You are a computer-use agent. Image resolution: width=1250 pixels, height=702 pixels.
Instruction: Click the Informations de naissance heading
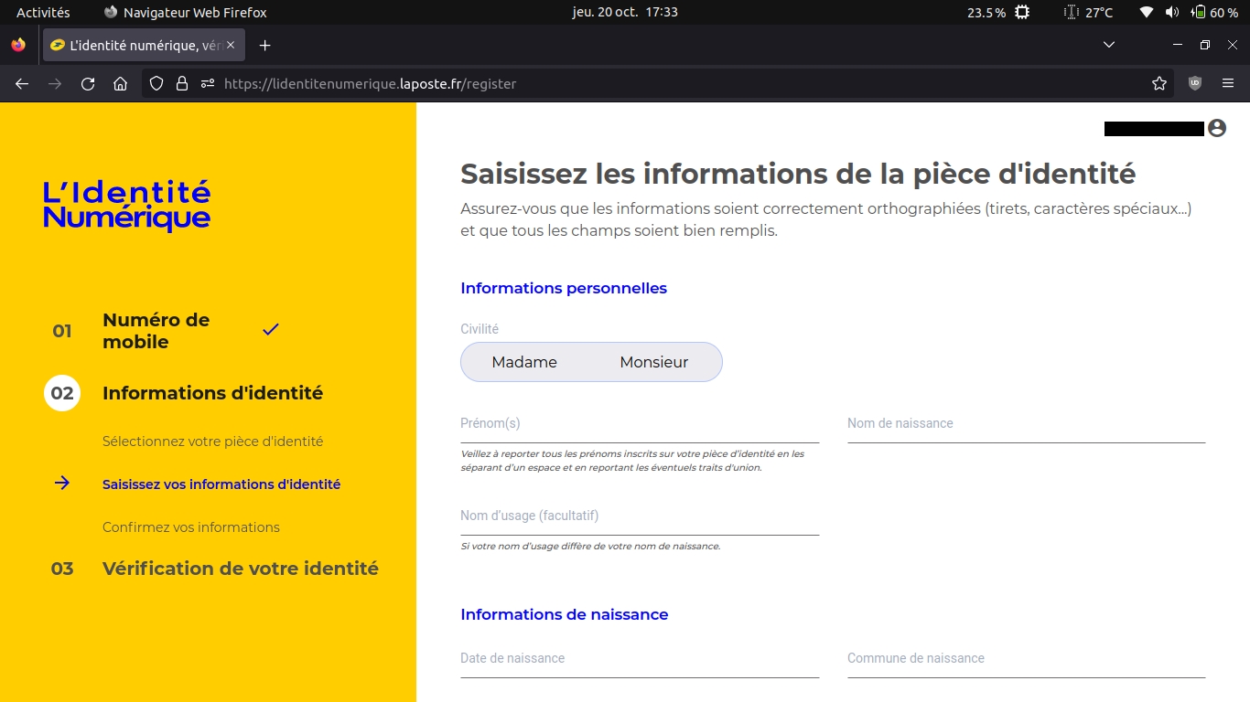[565, 615]
